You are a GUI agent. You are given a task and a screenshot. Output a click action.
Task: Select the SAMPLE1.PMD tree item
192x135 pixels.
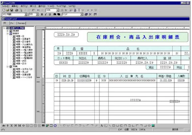pos(17,28)
